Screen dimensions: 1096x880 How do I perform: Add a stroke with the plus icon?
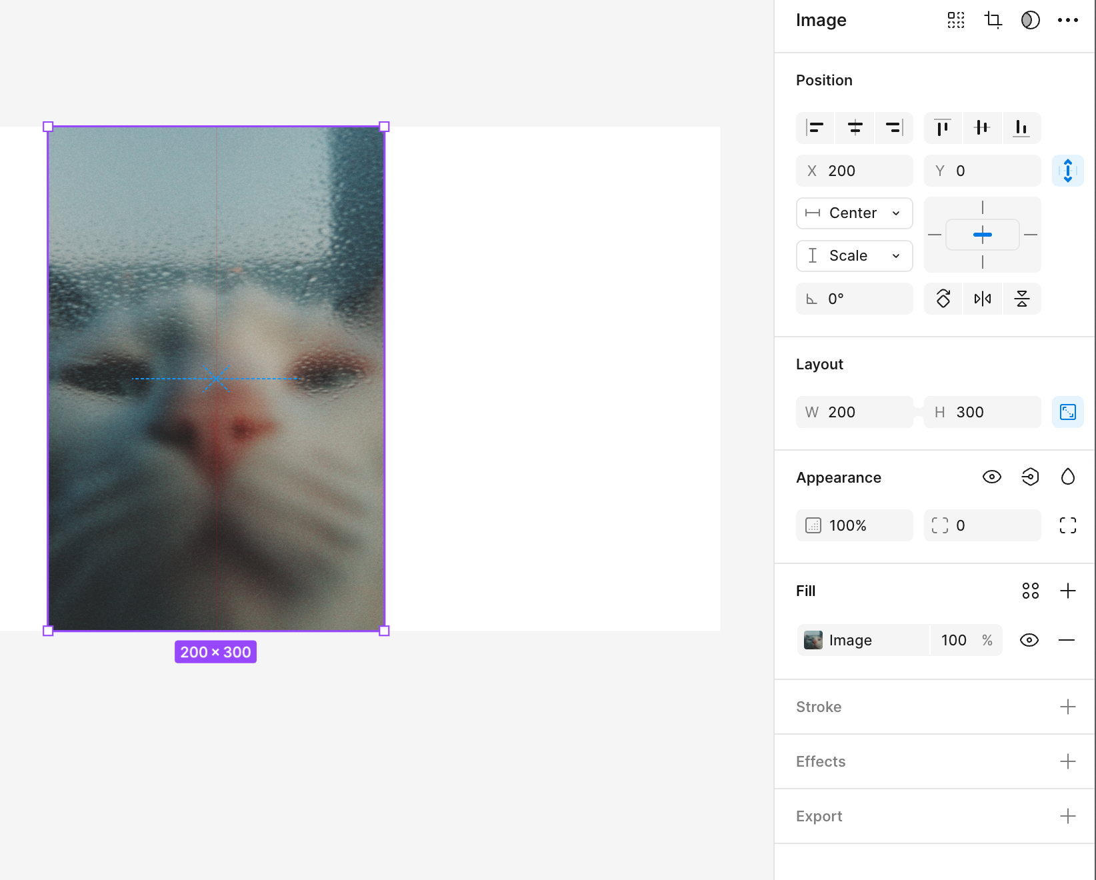pyautogui.click(x=1068, y=707)
